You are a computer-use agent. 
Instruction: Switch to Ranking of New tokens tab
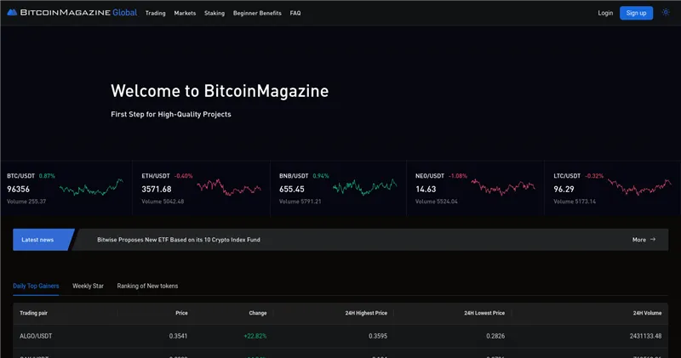[x=147, y=286]
